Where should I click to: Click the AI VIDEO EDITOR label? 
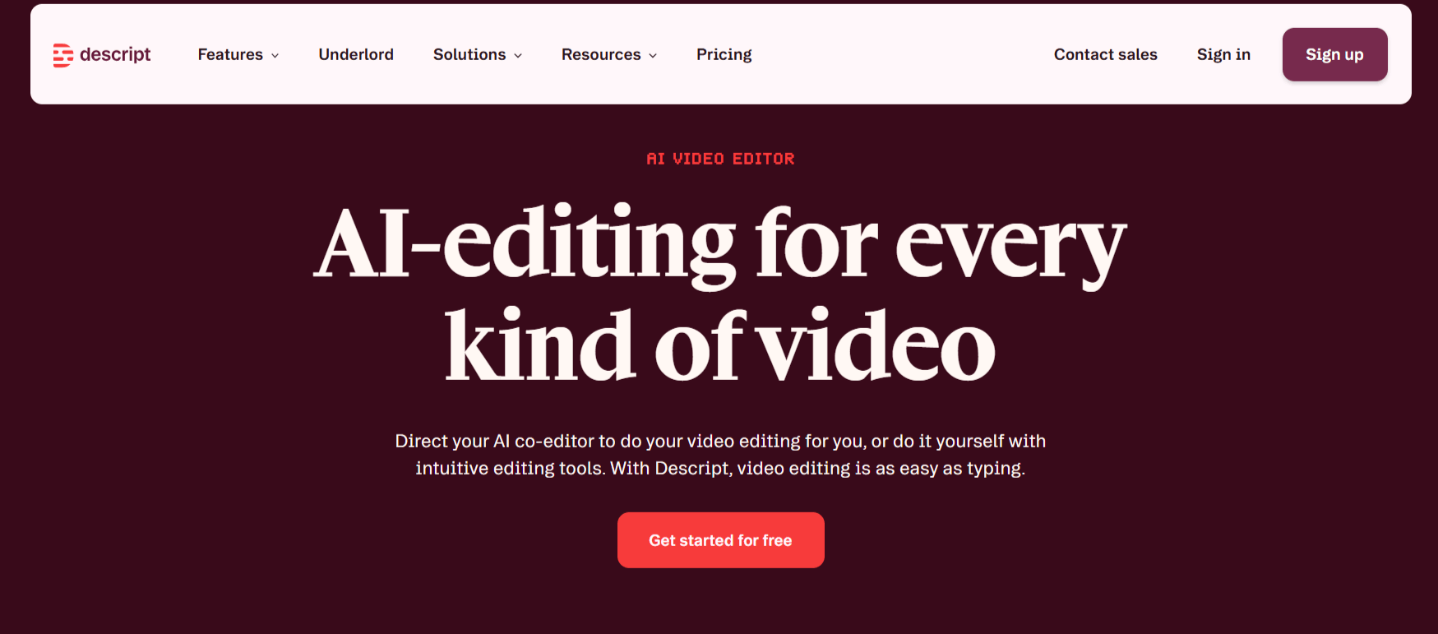[x=720, y=159]
